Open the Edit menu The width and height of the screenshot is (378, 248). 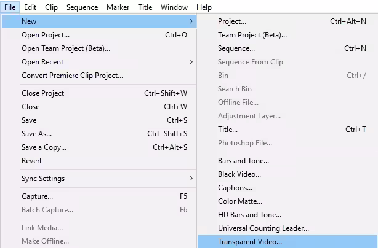[30, 7]
